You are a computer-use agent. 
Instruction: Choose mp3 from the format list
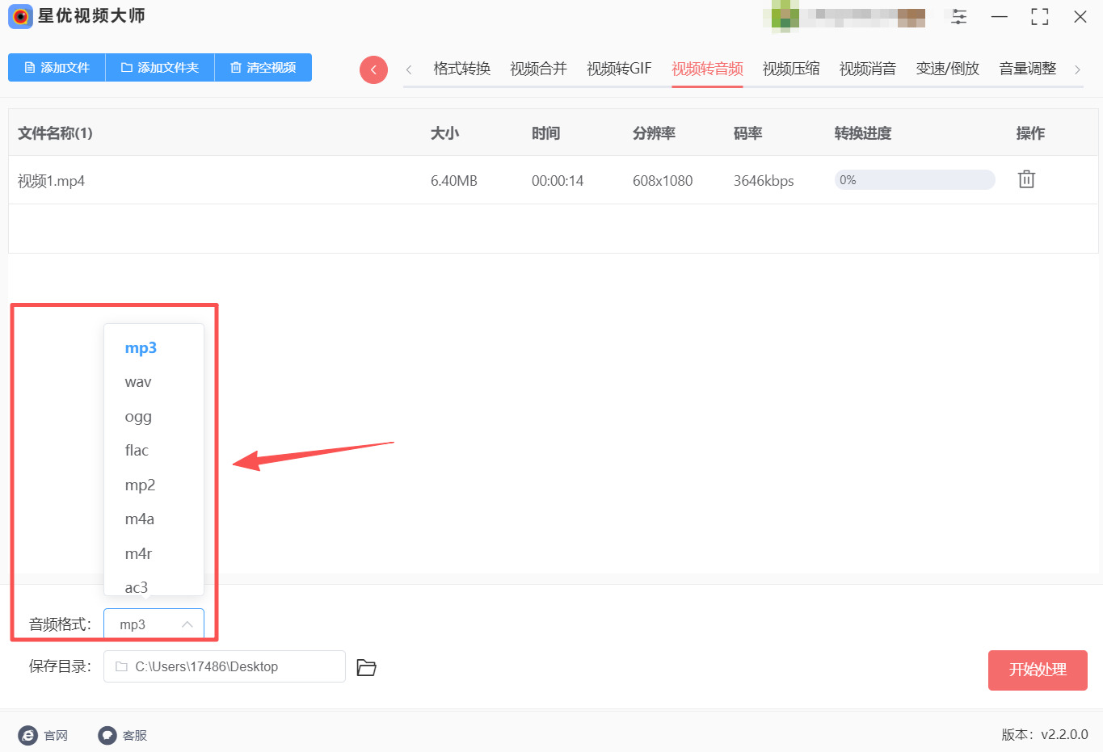[x=154, y=348]
